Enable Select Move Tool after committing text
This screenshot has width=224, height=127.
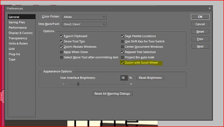tap(62, 58)
